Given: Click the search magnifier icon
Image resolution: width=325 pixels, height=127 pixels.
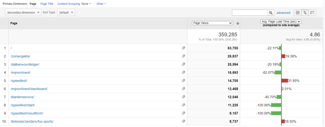Looking at the screenshot, I should tap(271, 13).
